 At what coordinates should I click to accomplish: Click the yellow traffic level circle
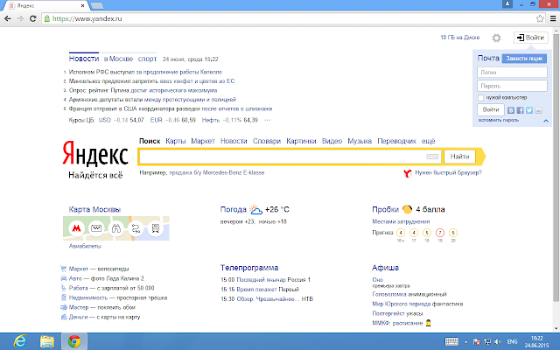[407, 209]
